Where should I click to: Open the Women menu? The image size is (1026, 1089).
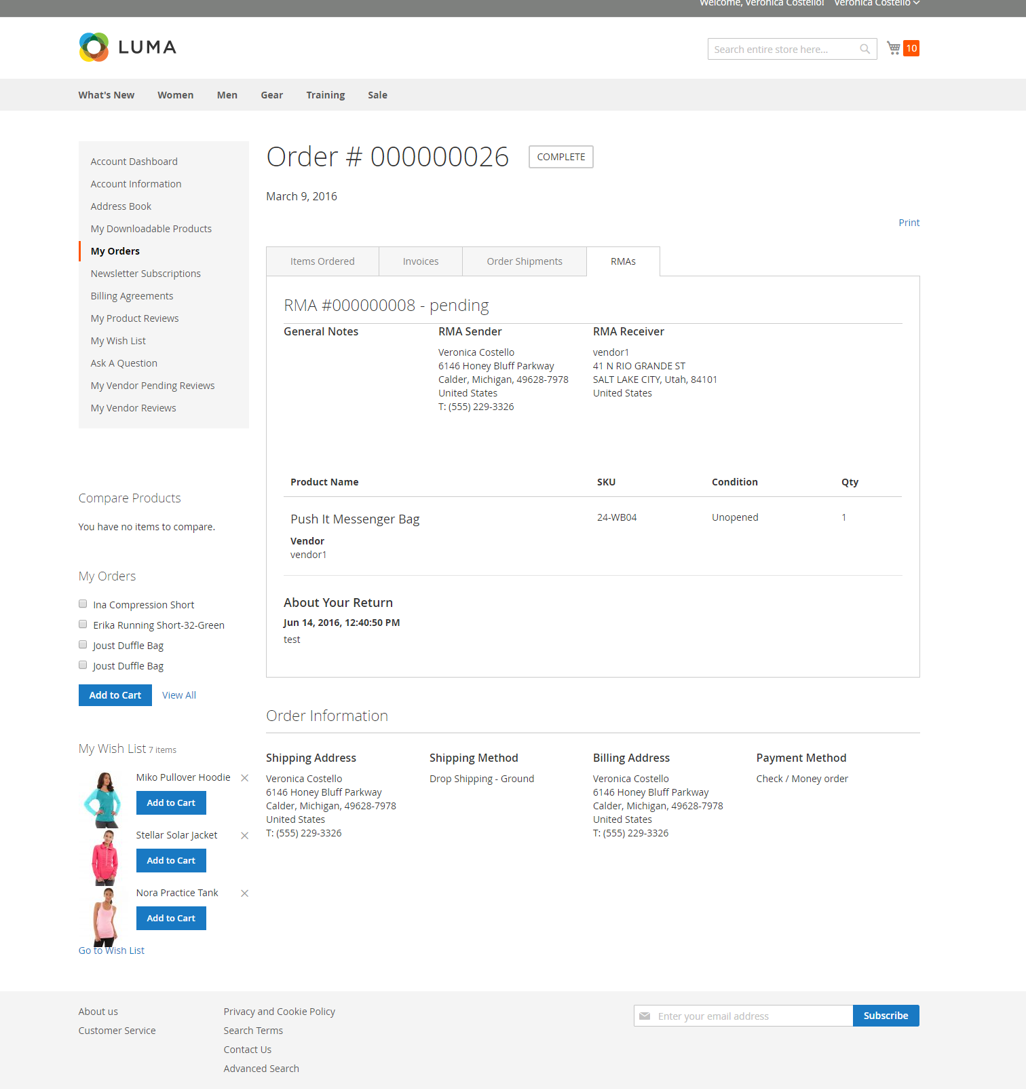[x=176, y=95]
